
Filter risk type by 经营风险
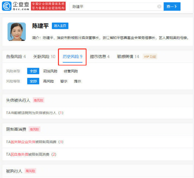pos(71,71)
